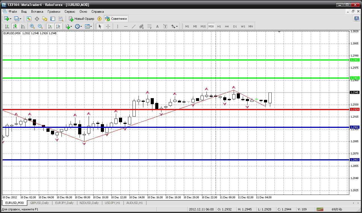Select the M30 timeframe button
Image resolution: width=362 pixels, height=213 pixels.
(211, 26)
